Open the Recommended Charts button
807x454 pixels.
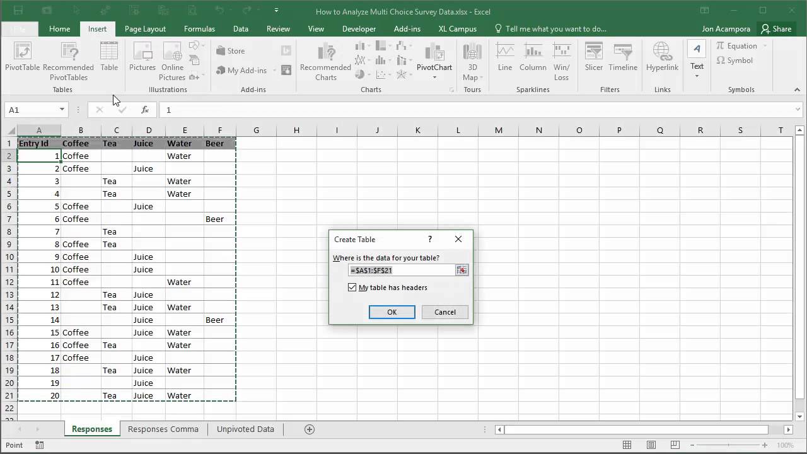tap(325, 62)
